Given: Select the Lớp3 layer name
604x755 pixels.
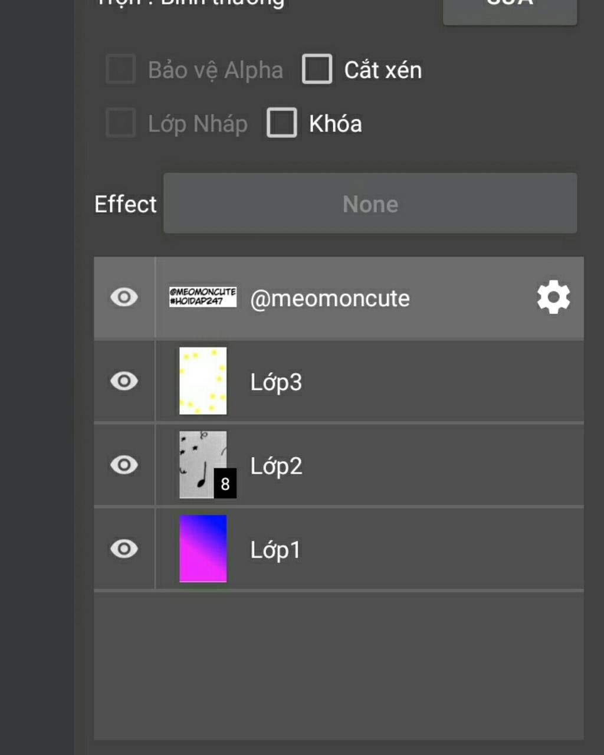Looking at the screenshot, I should 276,382.
